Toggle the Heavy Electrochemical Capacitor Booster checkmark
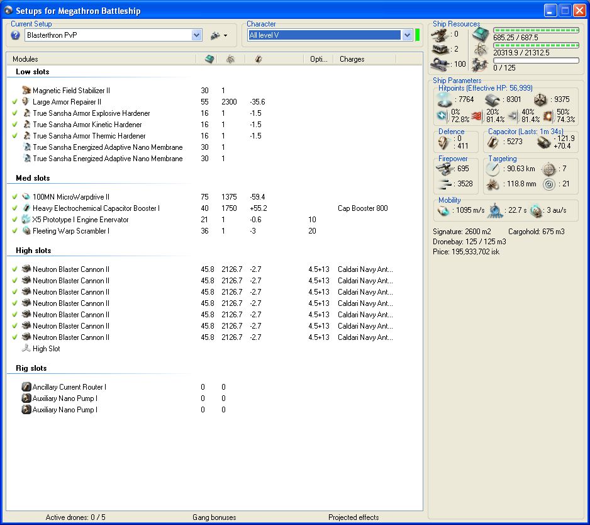The height and width of the screenshot is (525, 590). click(14, 208)
